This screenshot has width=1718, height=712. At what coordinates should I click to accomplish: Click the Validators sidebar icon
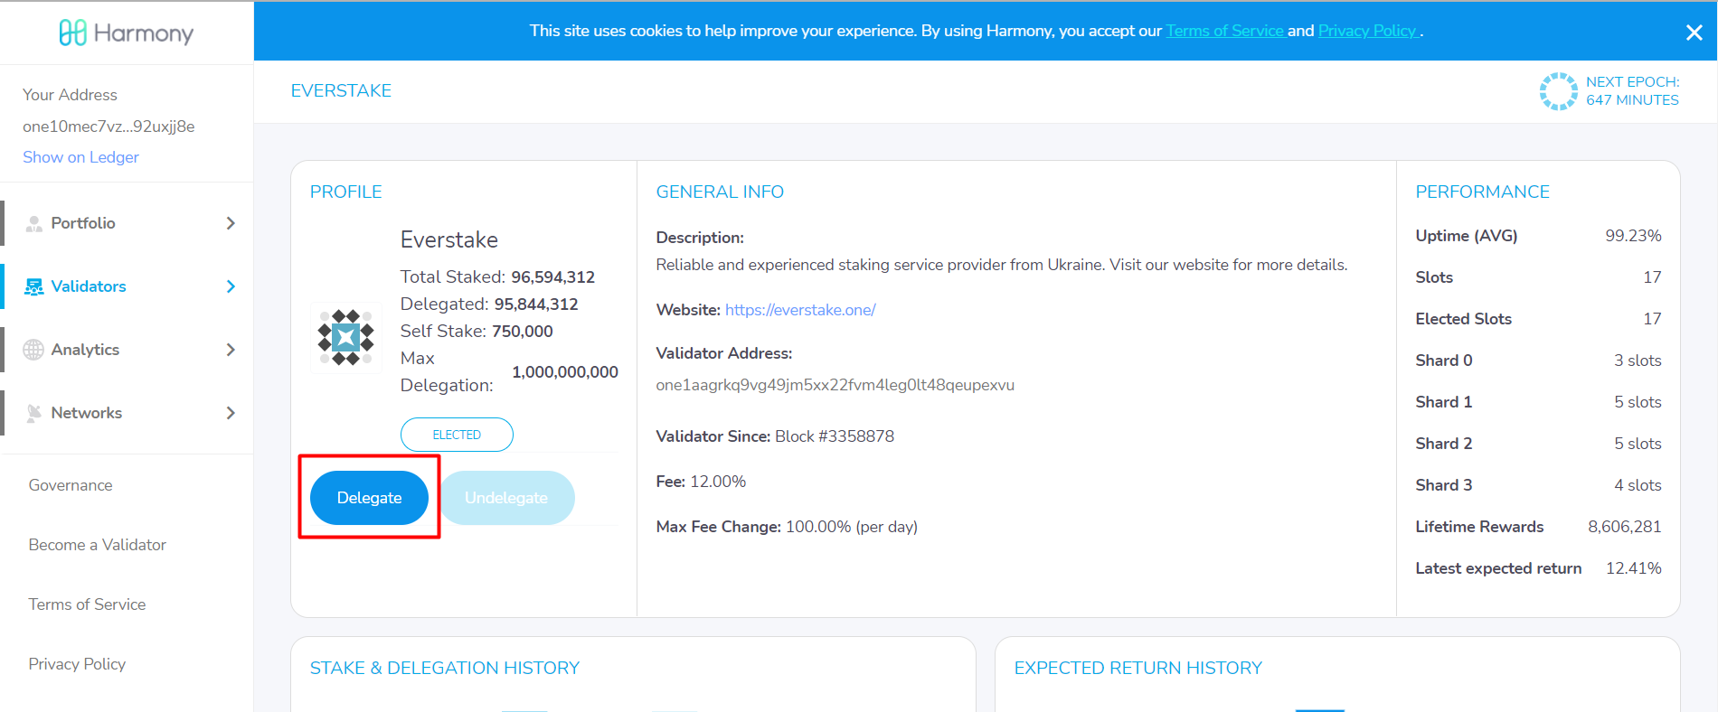click(x=33, y=286)
